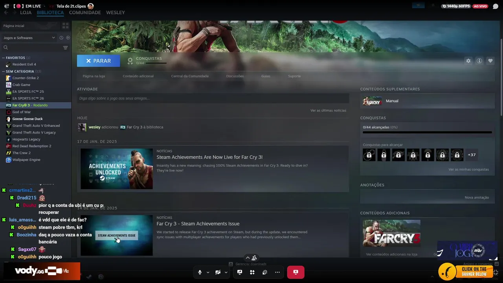This screenshot has height=283, width=503.
Task: Open Far Cry 3 DLC thumbnail
Action: 391,233
